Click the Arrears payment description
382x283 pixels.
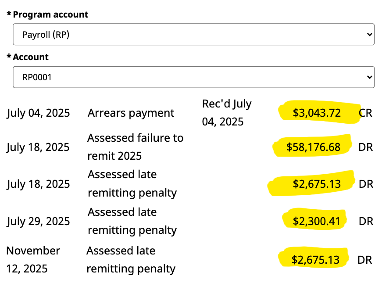click(x=131, y=113)
